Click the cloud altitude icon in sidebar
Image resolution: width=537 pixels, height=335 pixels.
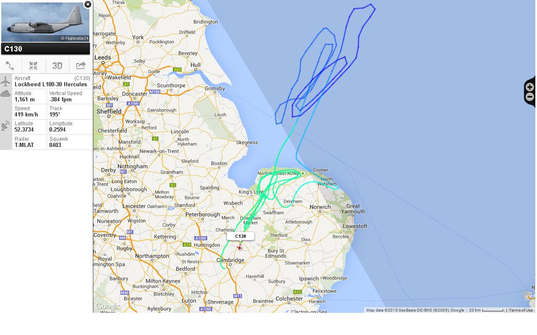(x=5, y=94)
